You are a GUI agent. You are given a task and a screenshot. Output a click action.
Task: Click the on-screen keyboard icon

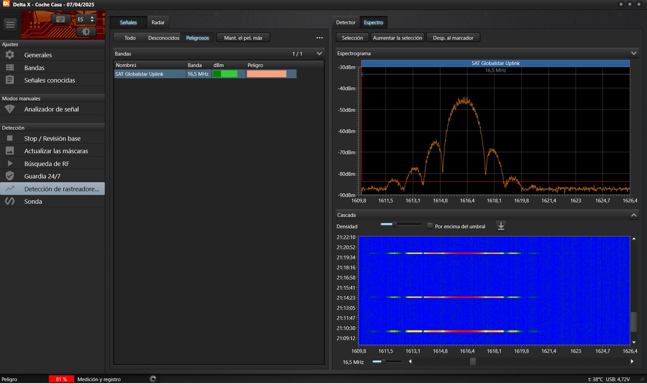coord(61,19)
